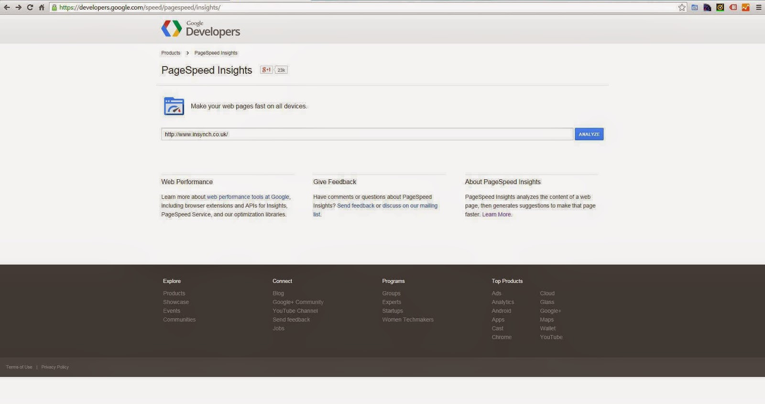
Task: Click the PageSpeed Insights speedometer icon
Action: coord(174,106)
